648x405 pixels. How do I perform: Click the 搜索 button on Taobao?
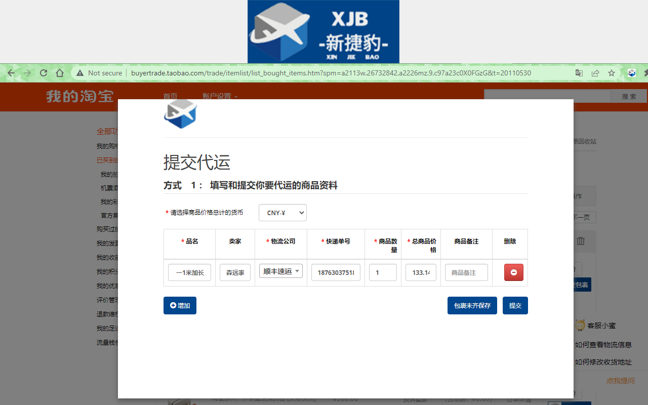click(x=629, y=96)
